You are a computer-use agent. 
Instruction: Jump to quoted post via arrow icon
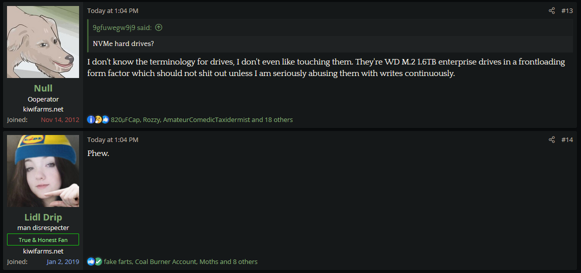pos(159,27)
